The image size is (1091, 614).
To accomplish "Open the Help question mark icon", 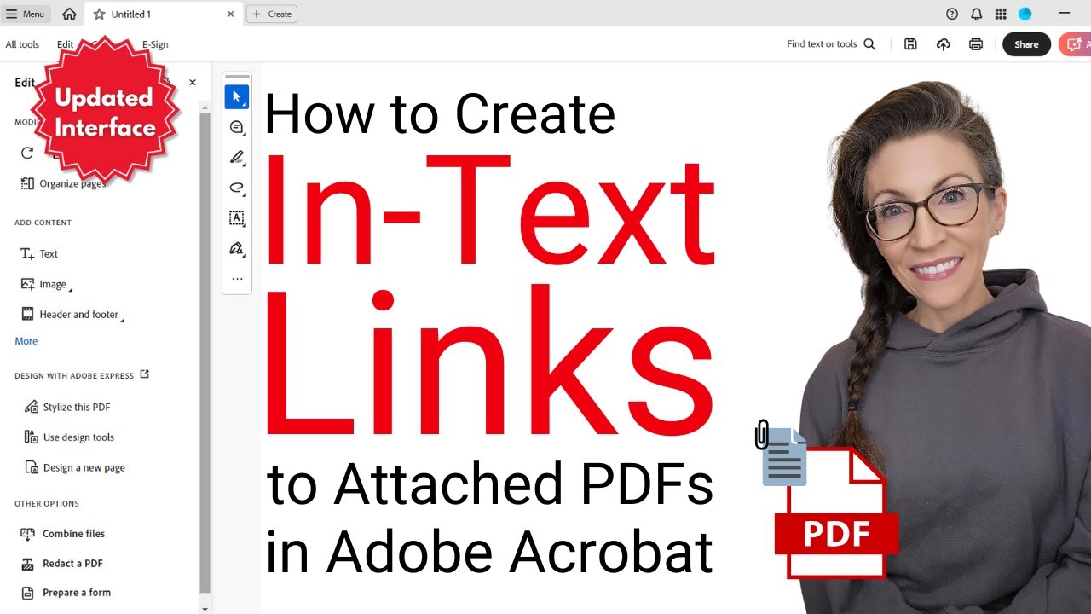I will click(x=952, y=14).
